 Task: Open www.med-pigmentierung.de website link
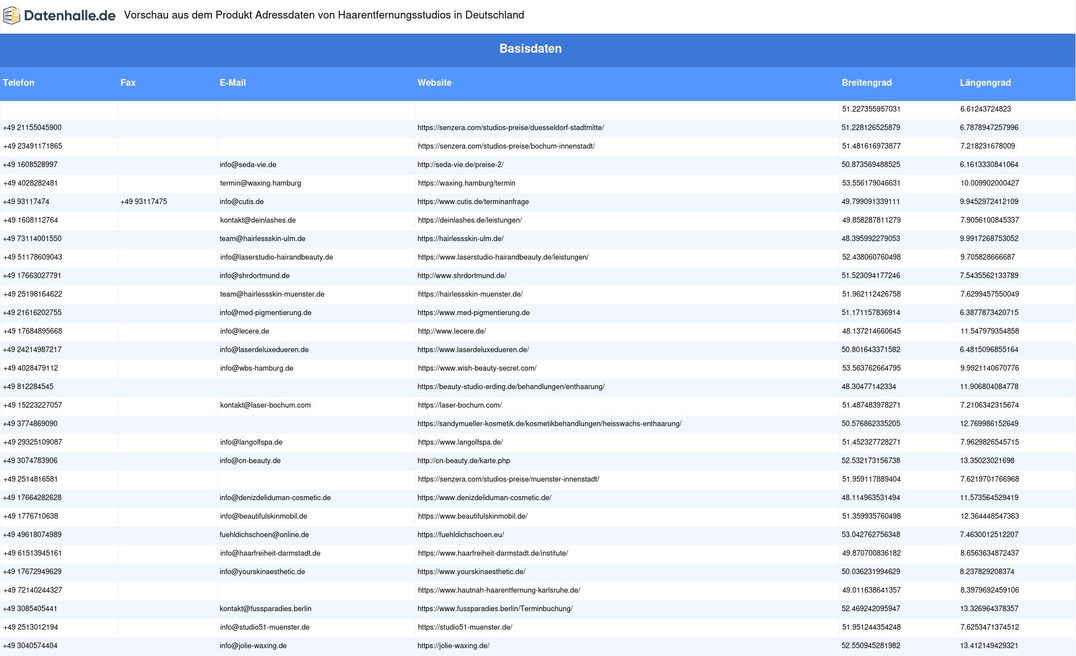[474, 313]
